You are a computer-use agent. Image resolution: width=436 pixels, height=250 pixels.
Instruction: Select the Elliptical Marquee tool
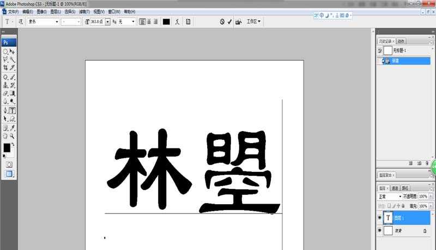click(x=5, y=51)
